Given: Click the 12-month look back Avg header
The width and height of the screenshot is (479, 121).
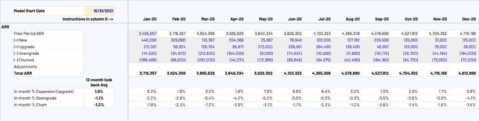Looking at the screenshot, I should [x=99, y=82].
